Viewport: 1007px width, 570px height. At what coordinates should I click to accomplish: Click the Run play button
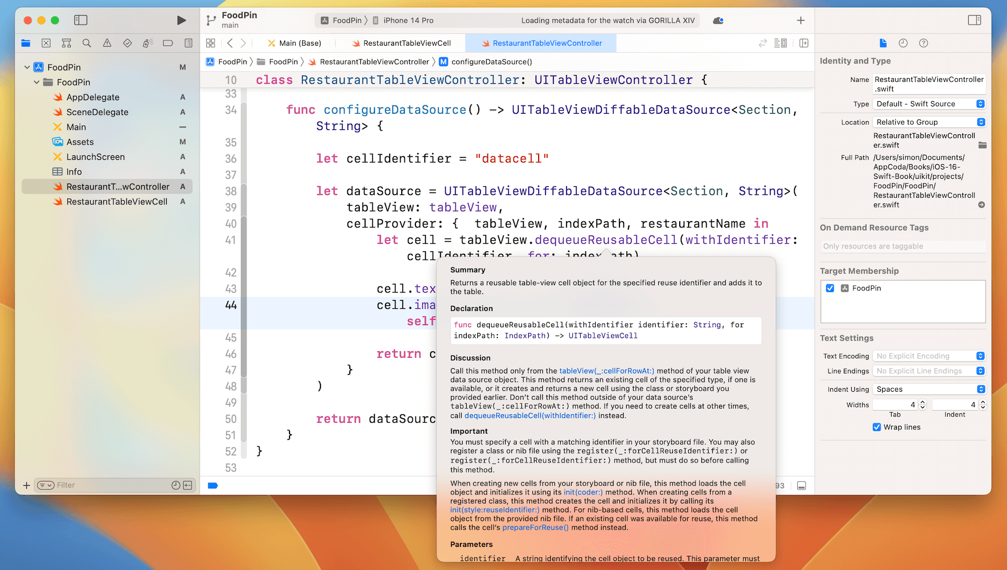point(181,20)
